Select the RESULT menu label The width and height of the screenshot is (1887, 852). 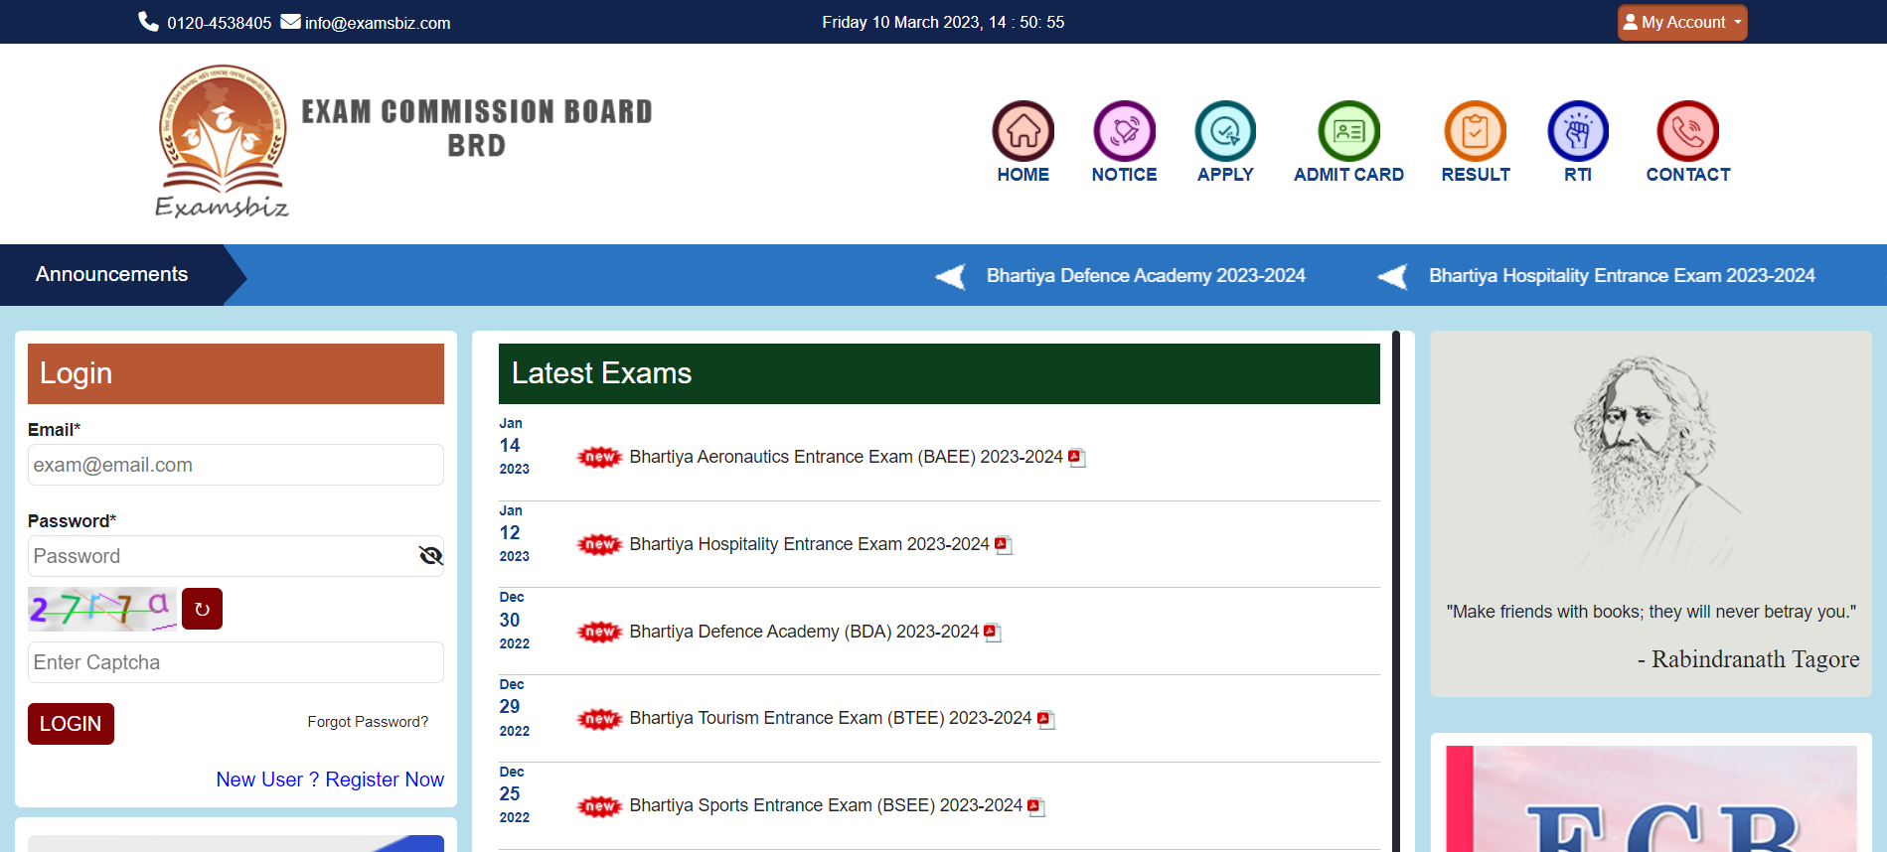click(1476, 175)
